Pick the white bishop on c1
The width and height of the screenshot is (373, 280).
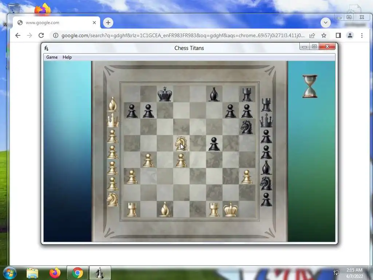[165, 210]
